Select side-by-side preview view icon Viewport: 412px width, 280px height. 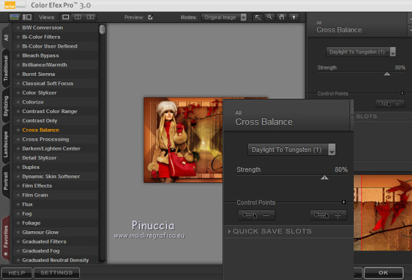tap(91, 17)
